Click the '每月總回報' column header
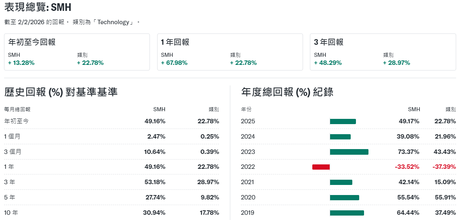The width and height of the screenshot is (461, 220). (17, 110)
